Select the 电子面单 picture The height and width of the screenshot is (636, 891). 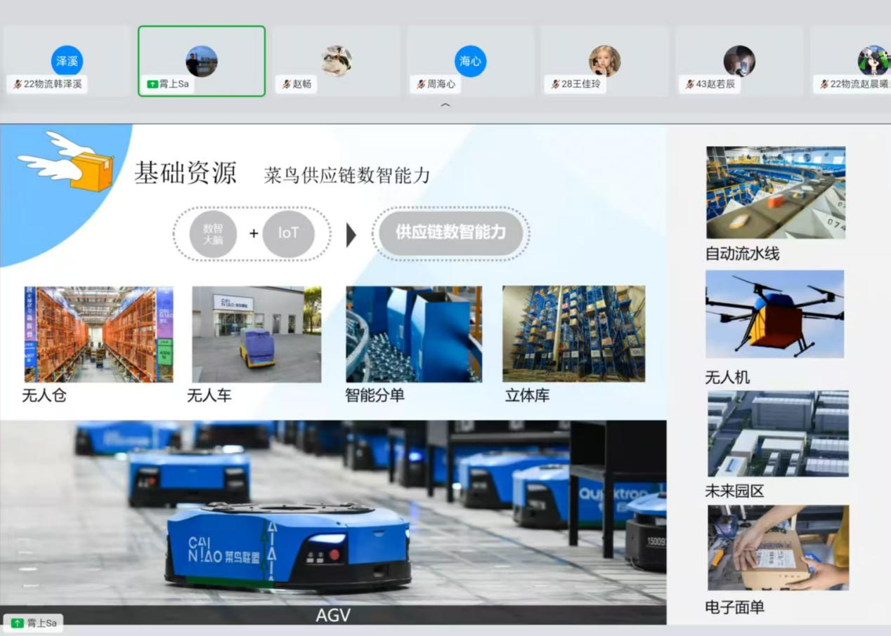pyautogui.click(x=778, y=548)
